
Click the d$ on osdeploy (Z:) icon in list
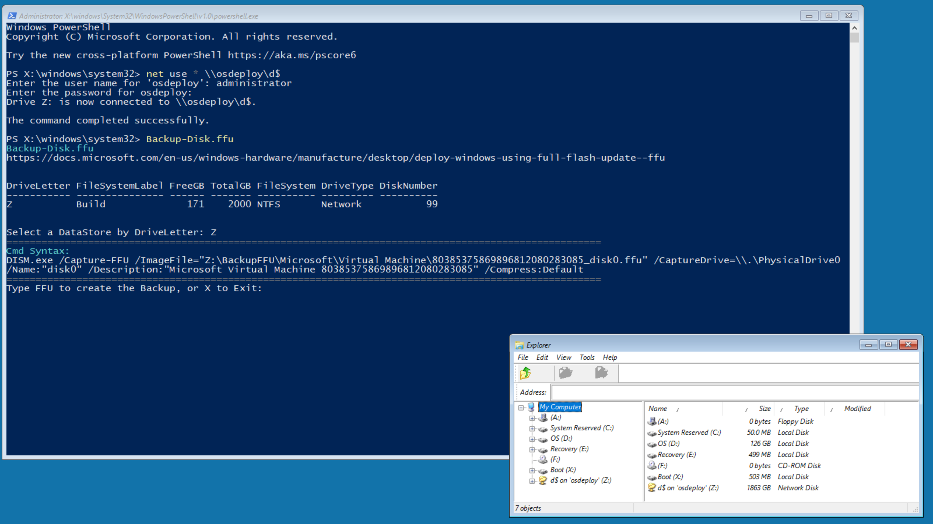(x=652, y=488)
